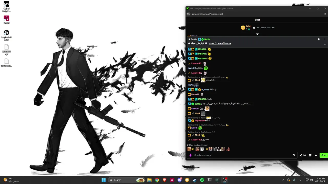Screen dimensions: 328x184
Task: Open the Kick gift shop icon
Action: [310, 155]
